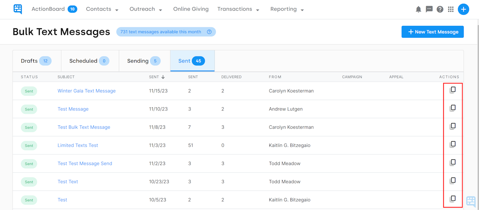Sort by the Subject column header
Image resolution: width=479 pixels, height=210 pixels.
(66, 77)
